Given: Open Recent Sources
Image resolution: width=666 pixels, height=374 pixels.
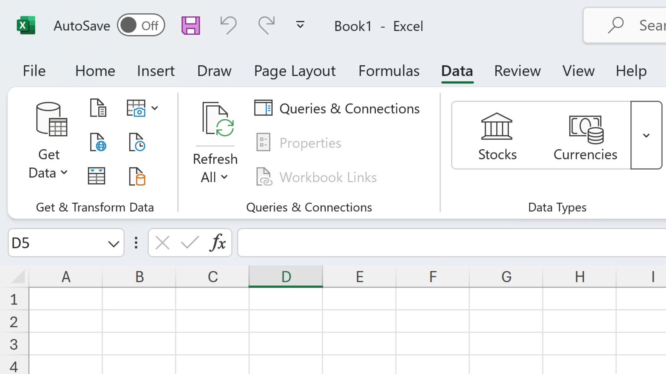Looking at the screenshot, I should (x=137, y=142).
